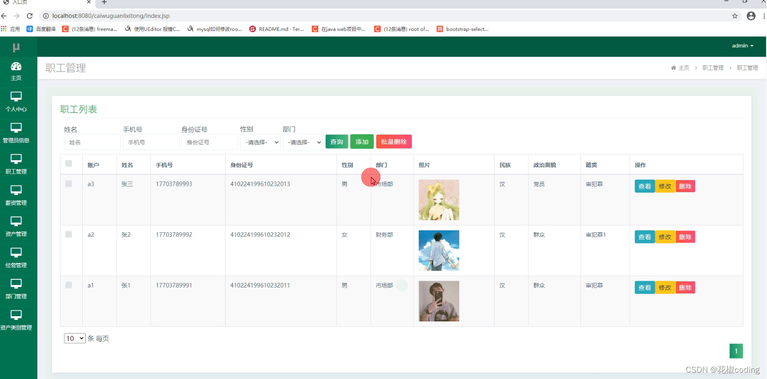Viewport: 767px width, 379px height.
Task: Open 资产类别管理 monitor icon in sidebar
Action: coord(16,315)
